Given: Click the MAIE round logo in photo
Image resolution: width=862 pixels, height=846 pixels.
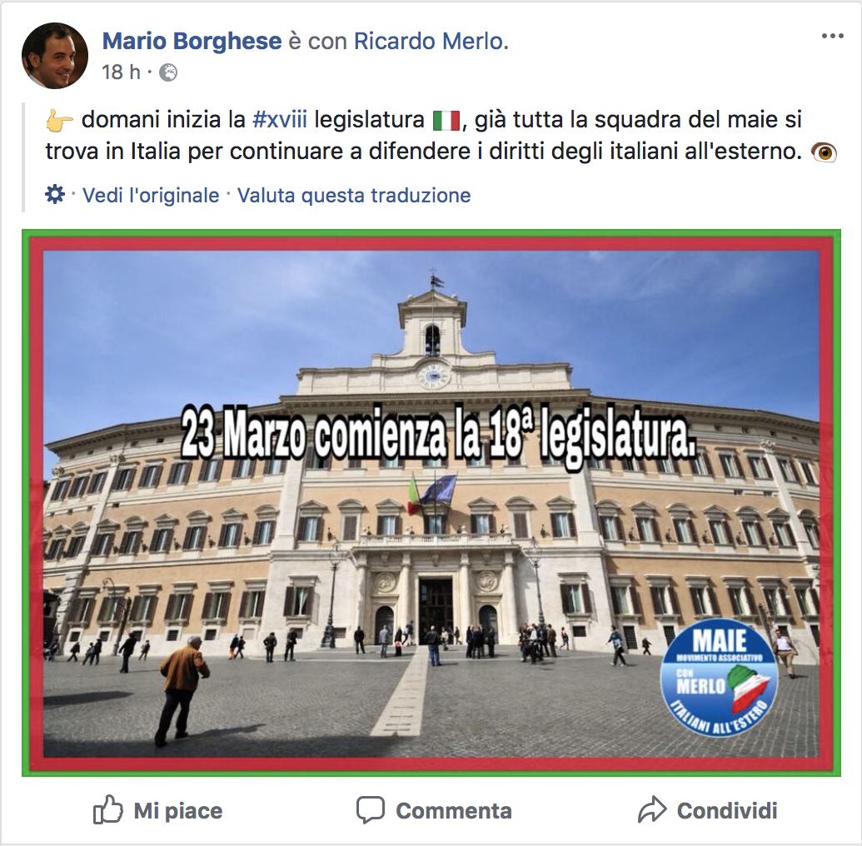Looking at the screenshot, I should (719, 680).
